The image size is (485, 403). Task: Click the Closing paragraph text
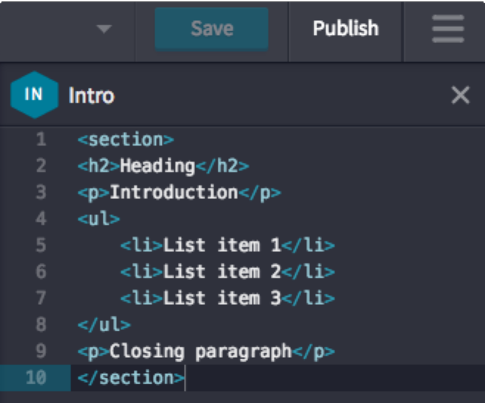coord(200,351)
